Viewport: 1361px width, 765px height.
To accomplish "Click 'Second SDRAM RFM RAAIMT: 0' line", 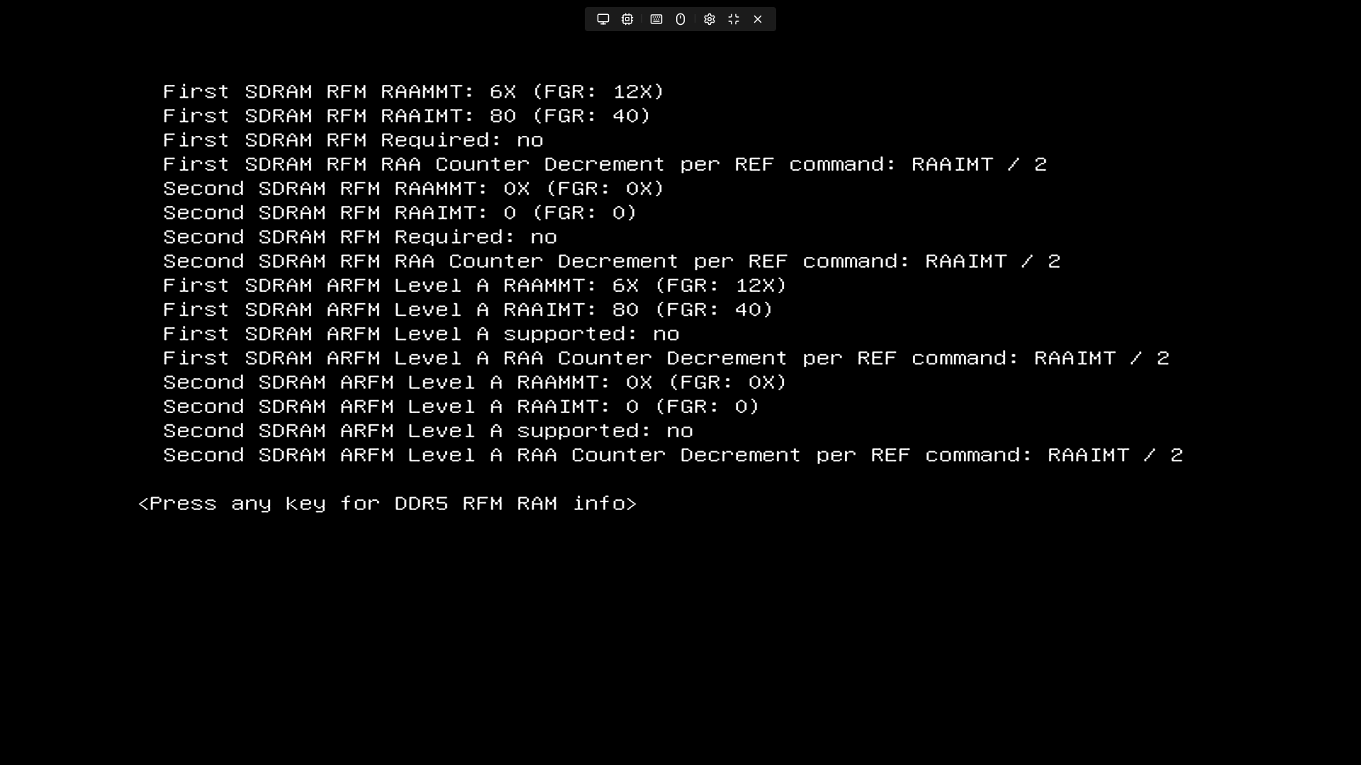I will pyautogui.click(x=400, y=213).
